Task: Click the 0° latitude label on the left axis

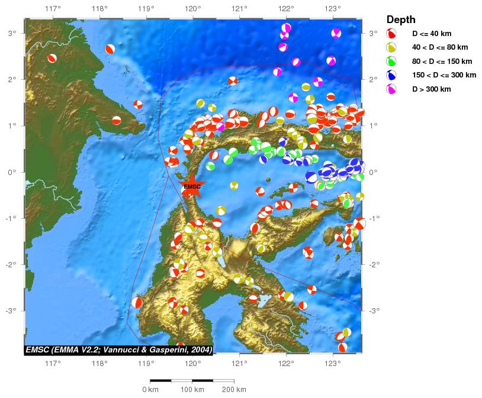Action: [x=14, y=172]
